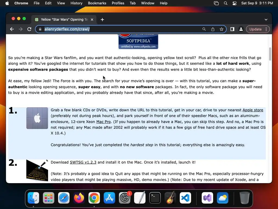
Task: Click the Softpedia certified badge
Action: pyautogui.click(x=138, y=41)
